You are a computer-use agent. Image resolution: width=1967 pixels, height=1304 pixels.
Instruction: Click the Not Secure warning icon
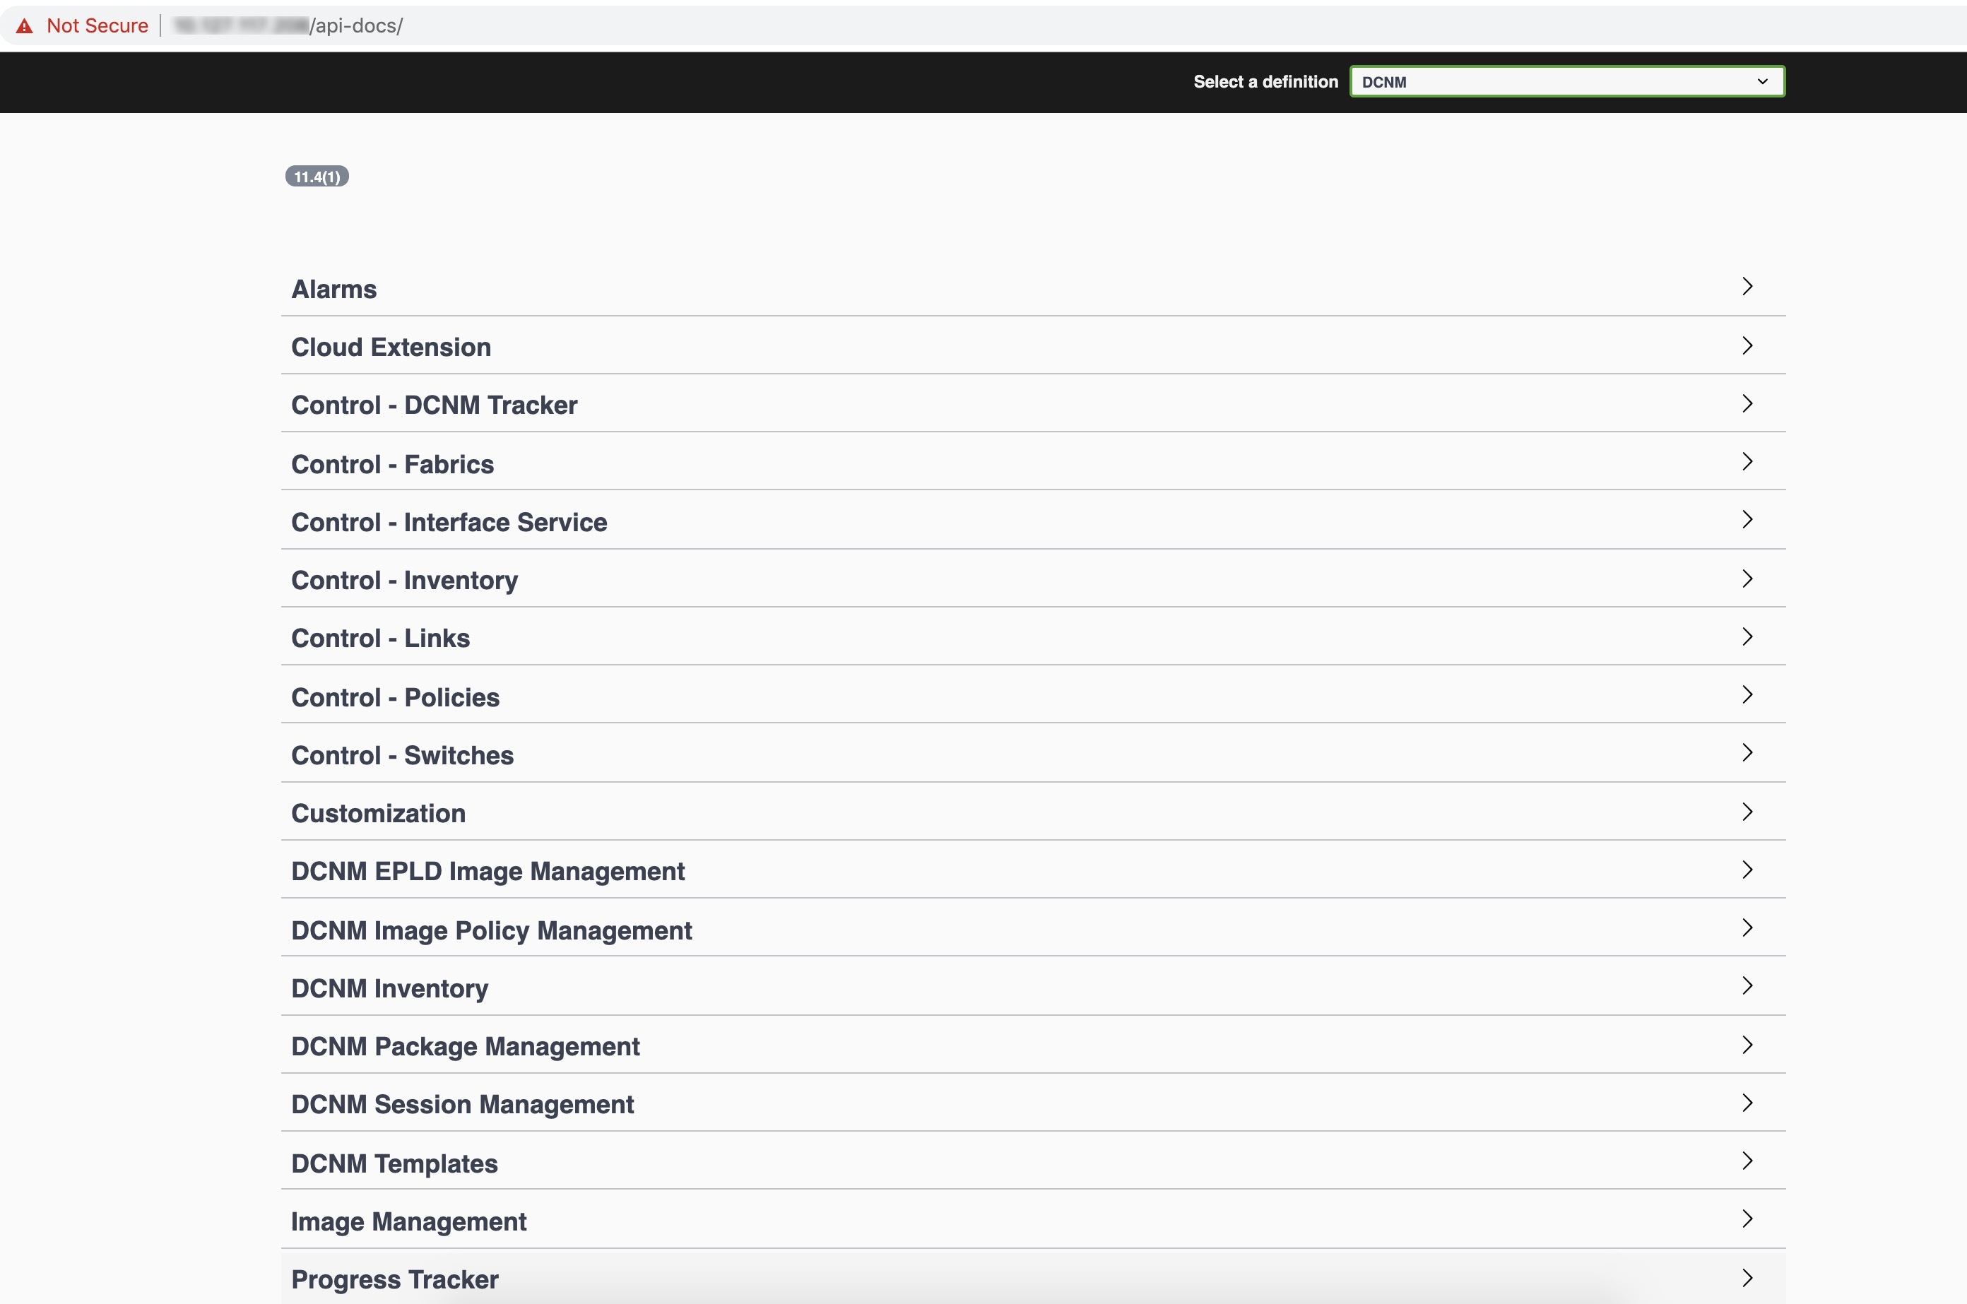[x=25, y=25]
